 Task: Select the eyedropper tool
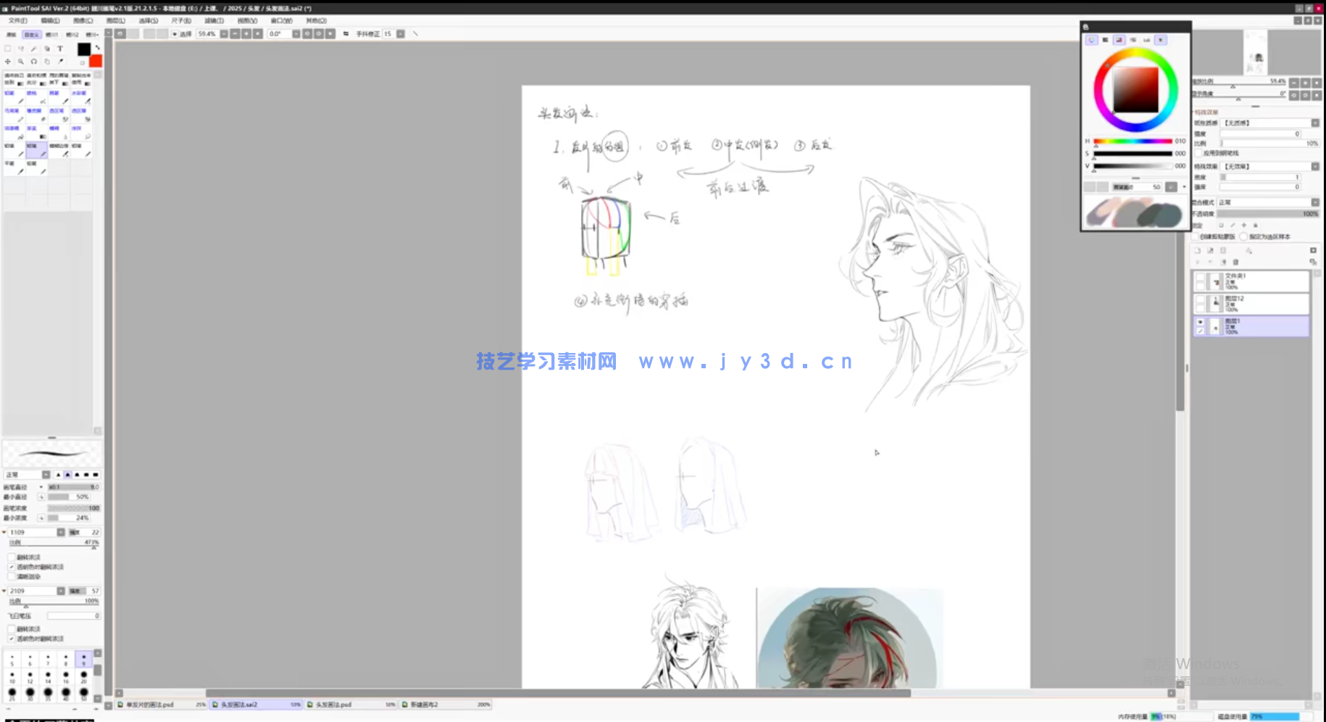[61, 62]
